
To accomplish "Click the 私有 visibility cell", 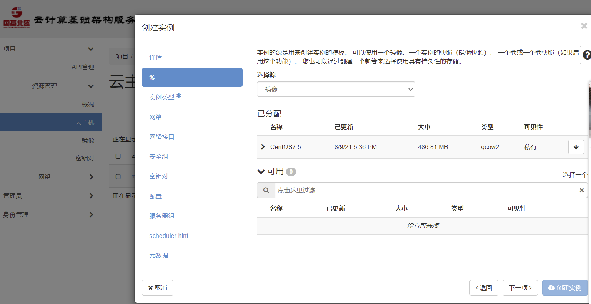I will pyautogui.click(x=530, y=147).
